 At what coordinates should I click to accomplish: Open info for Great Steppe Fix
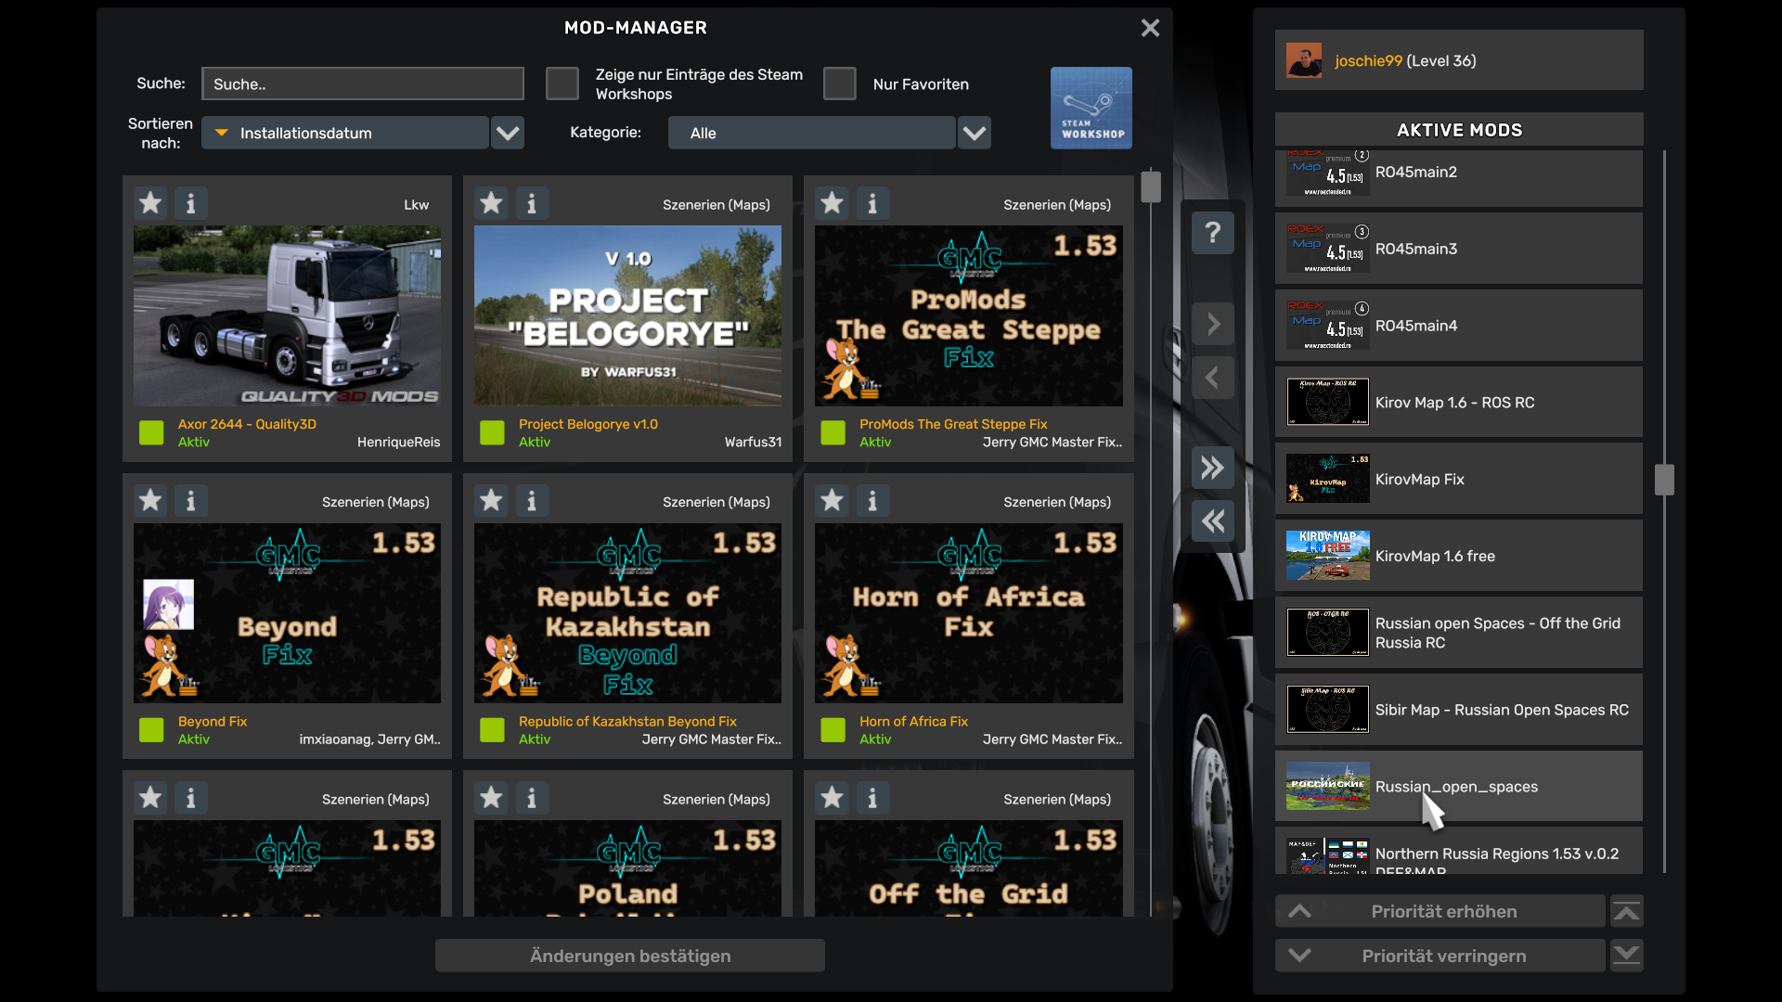[x=872, y=203]
